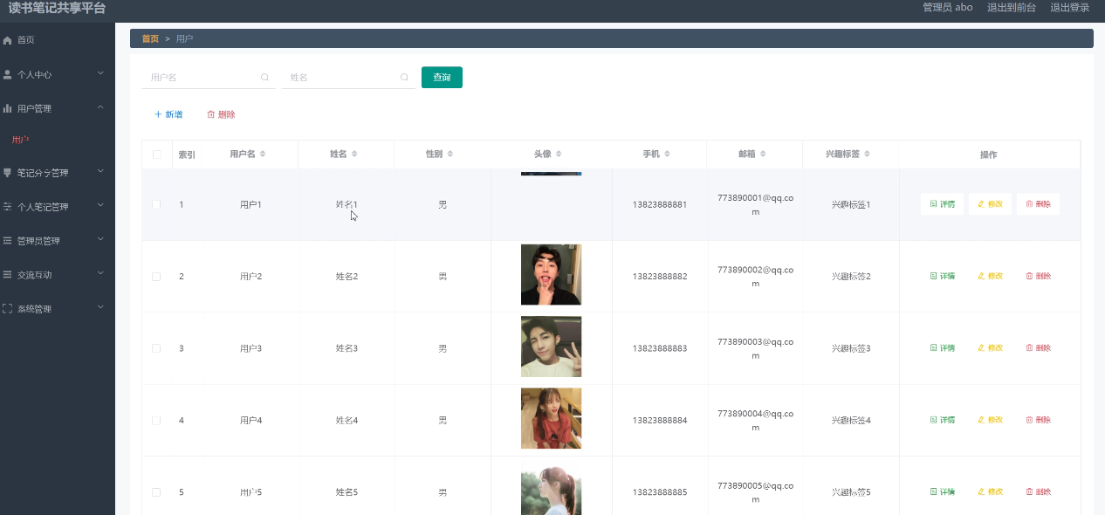1105x515 pixels.
Task: Click the icon beside 交流互动
Action: coord(8,274)
